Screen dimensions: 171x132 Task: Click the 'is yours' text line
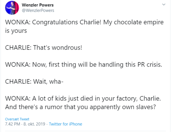click(x=16, y=31)
